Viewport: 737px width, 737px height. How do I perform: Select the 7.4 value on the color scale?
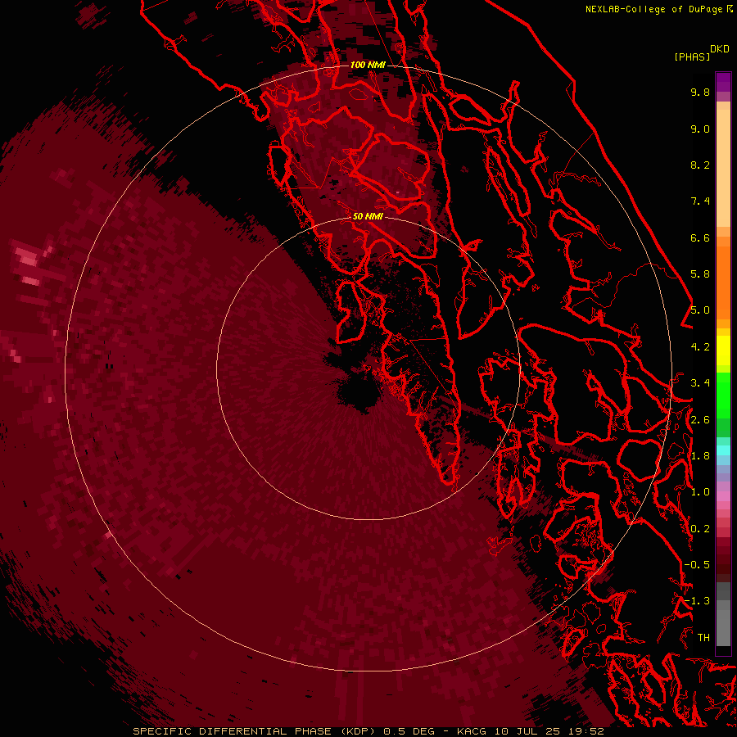[700, 201]
